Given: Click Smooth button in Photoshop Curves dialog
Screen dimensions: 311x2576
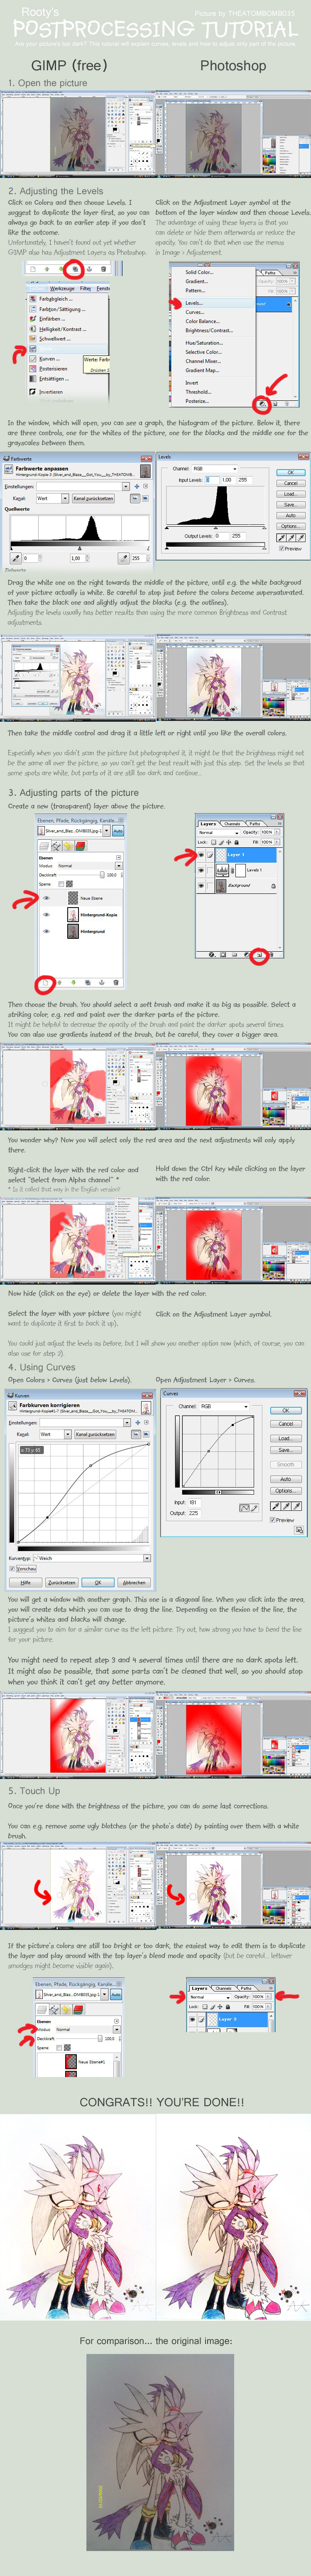Looking at the screenshot, I should [x=286, y=1465].
